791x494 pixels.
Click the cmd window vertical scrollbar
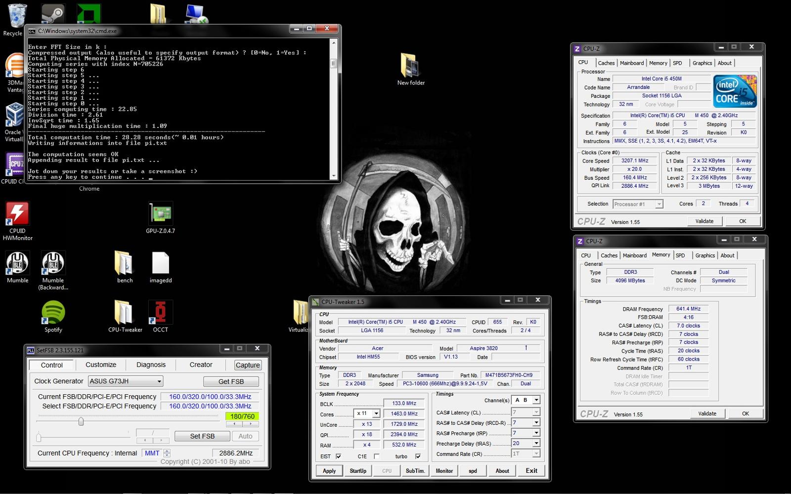coord(334,109)
